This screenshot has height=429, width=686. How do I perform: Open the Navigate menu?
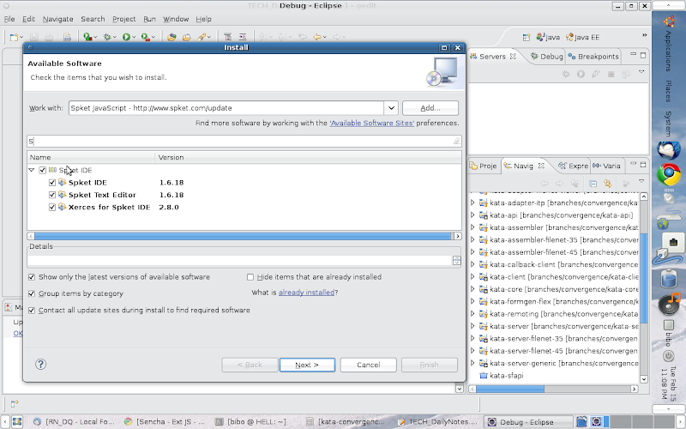click(x=57, y=19)
